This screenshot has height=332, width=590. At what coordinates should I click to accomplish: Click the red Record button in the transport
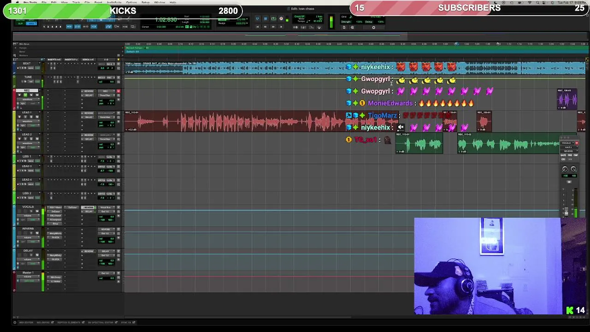[x=281, y=18]
